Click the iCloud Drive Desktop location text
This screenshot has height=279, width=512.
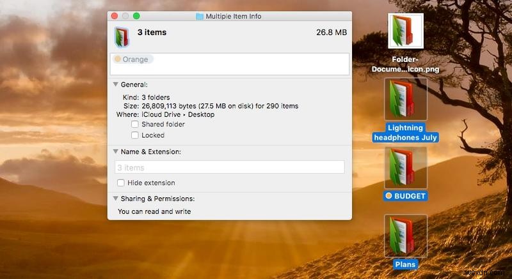point(178,114)
